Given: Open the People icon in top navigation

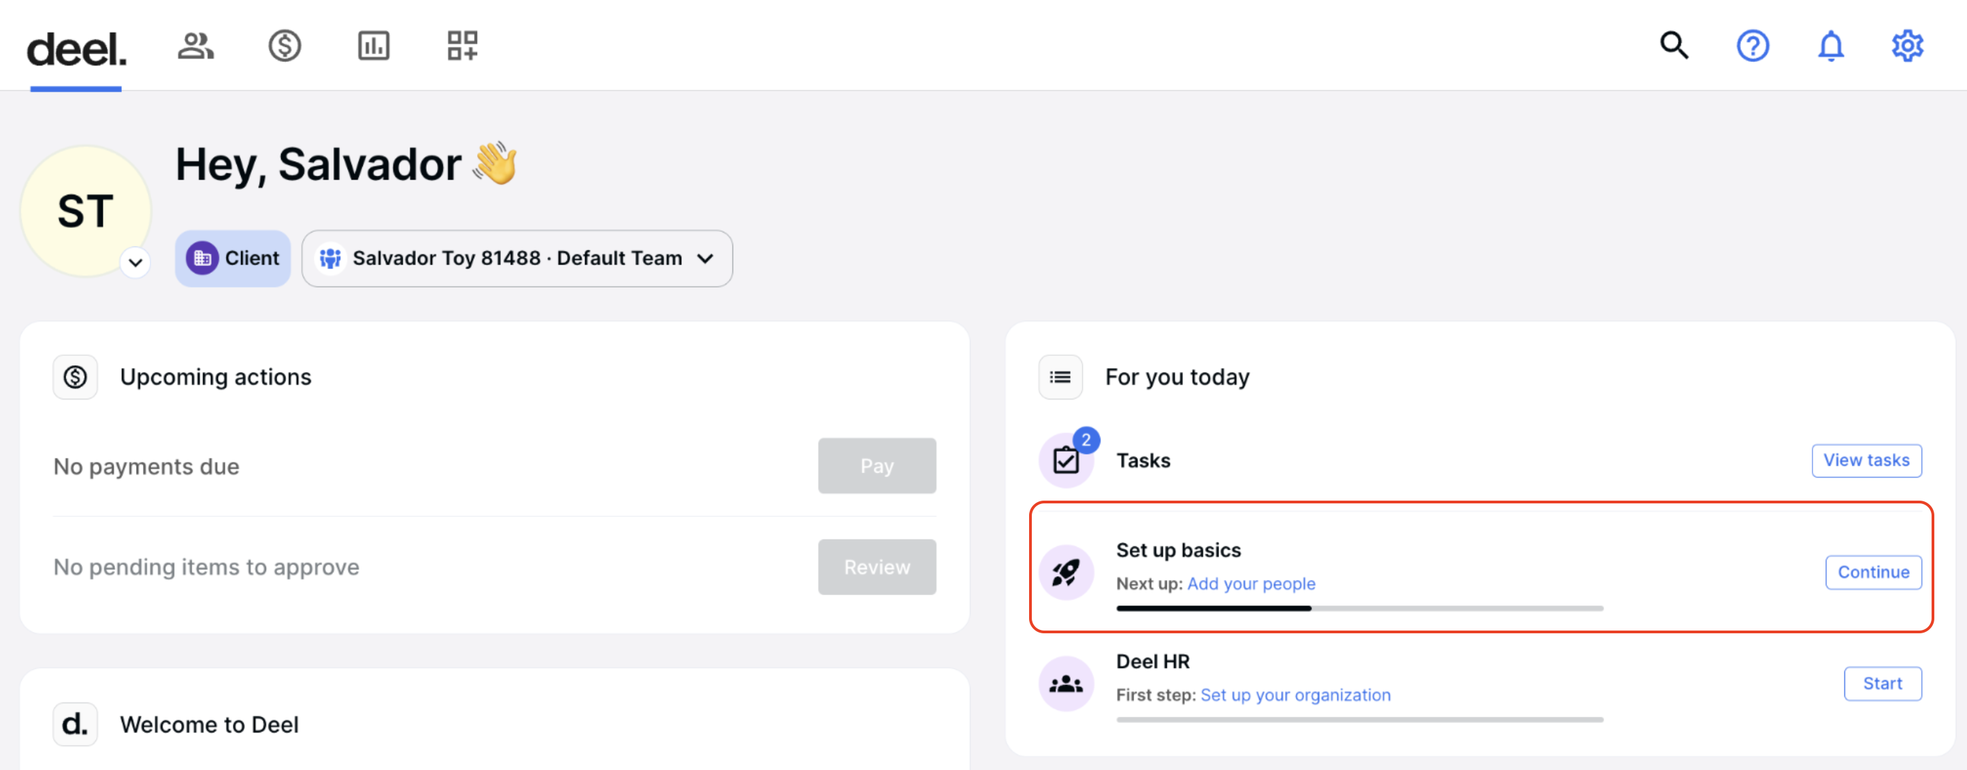Looking at the screenshot, I should 195,46.
